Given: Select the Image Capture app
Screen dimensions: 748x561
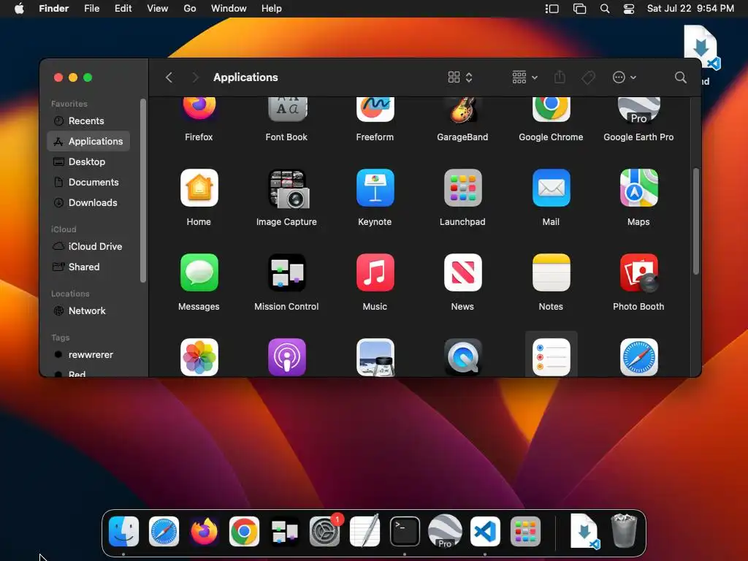Looking at the screenshot, I should click(x=288, y=189).
